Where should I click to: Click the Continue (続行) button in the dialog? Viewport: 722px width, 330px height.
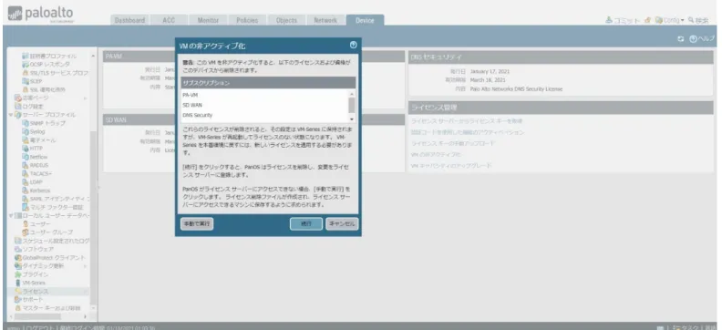(306, 223)
